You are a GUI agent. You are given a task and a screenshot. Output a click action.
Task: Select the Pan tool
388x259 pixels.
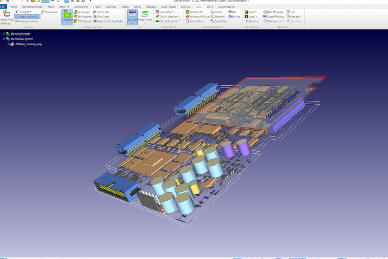click(x=233, y=12)
